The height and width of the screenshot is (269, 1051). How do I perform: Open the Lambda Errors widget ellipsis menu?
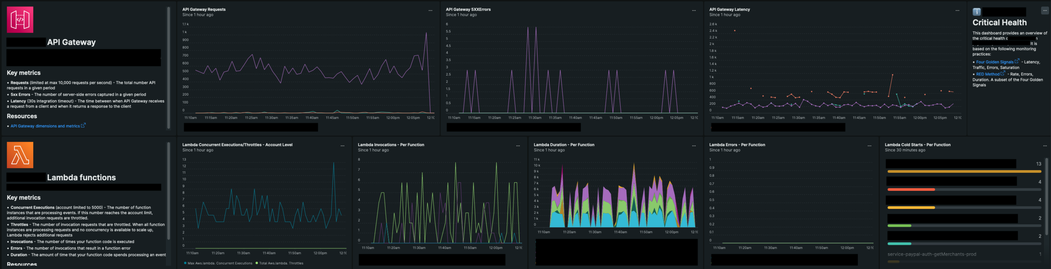point(869,146)
